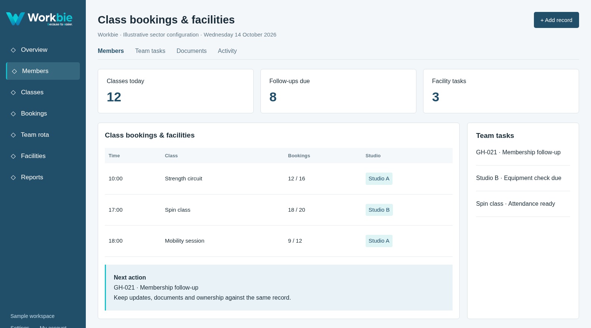
Task: Click GH-021 Membership follow-up under Next action
Action: click(x=156, y=288)
